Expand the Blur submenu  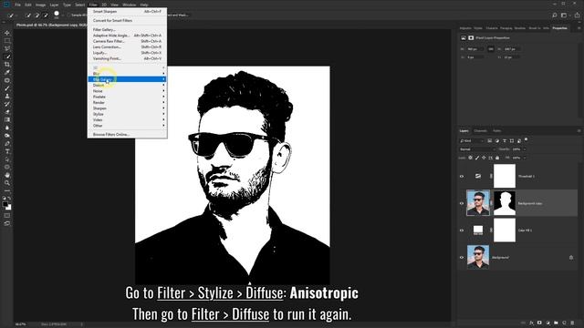pos(128,73)
